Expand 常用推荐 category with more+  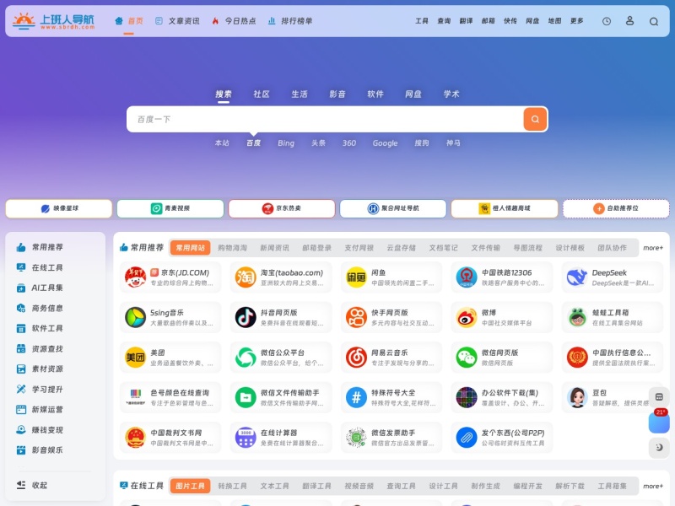click(652, 248)
